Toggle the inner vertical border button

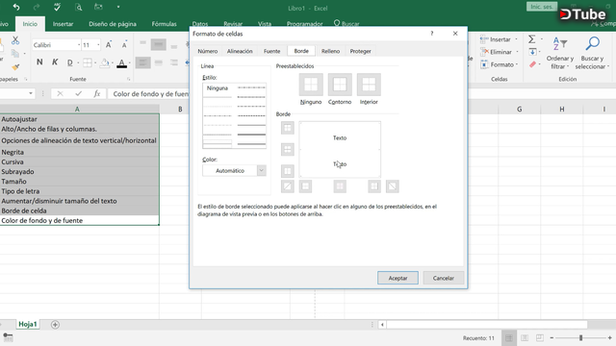pyautogui.click(x=340, y=186)
